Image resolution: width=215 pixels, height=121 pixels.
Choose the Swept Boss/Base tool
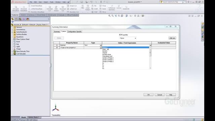(35, 6)
